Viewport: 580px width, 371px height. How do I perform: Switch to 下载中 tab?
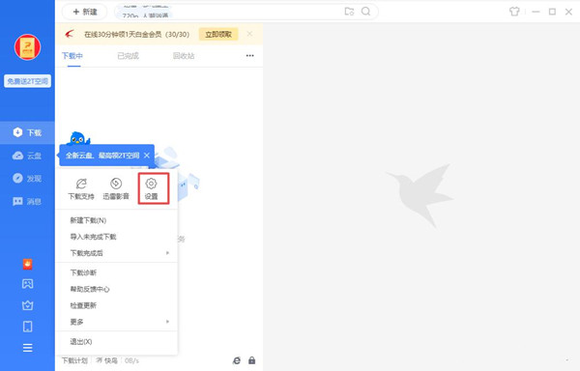[72, 56]
